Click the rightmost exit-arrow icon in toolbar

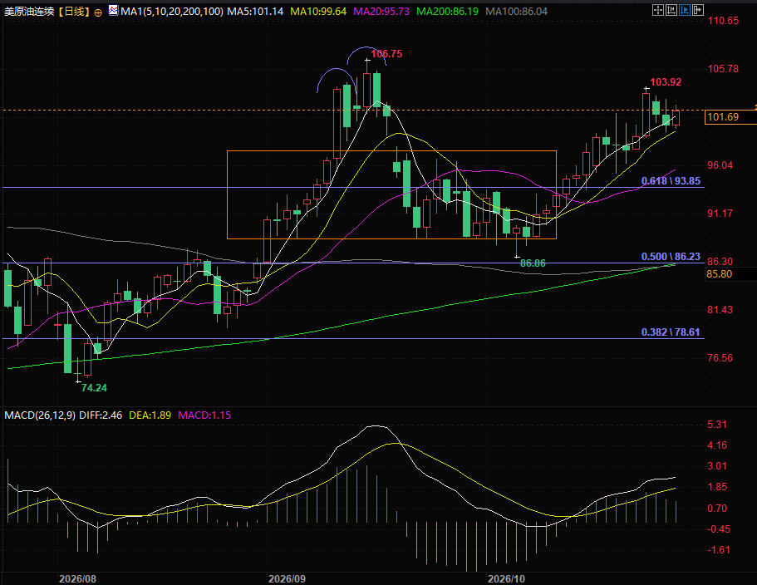click(698, 10)
